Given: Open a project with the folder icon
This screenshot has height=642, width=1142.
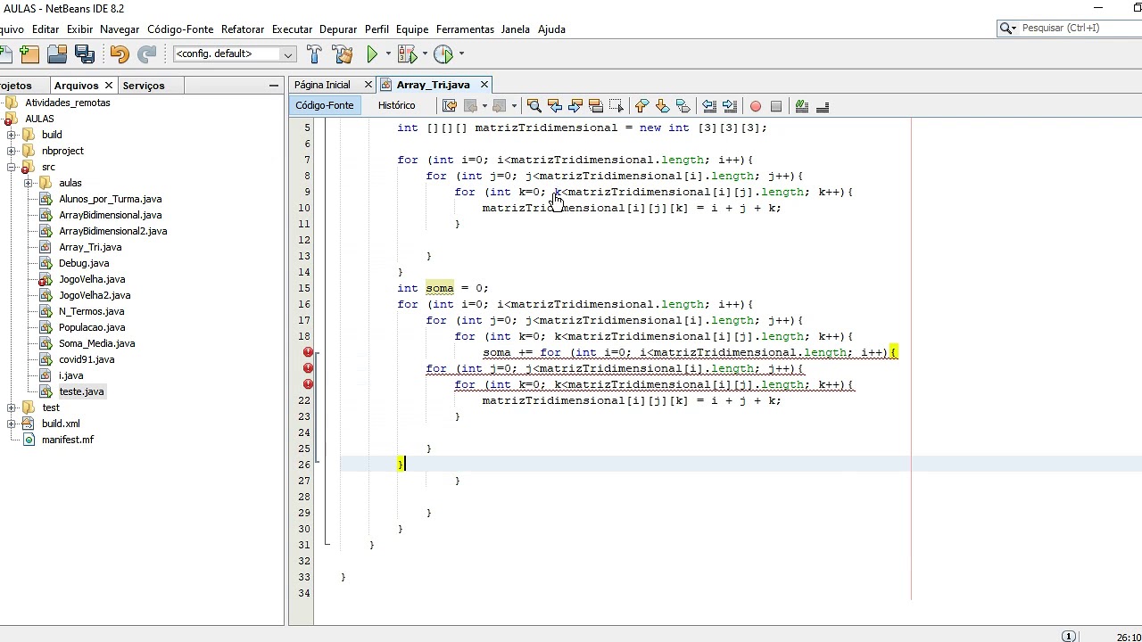Looking at the screenshot, I should point(57,54).
